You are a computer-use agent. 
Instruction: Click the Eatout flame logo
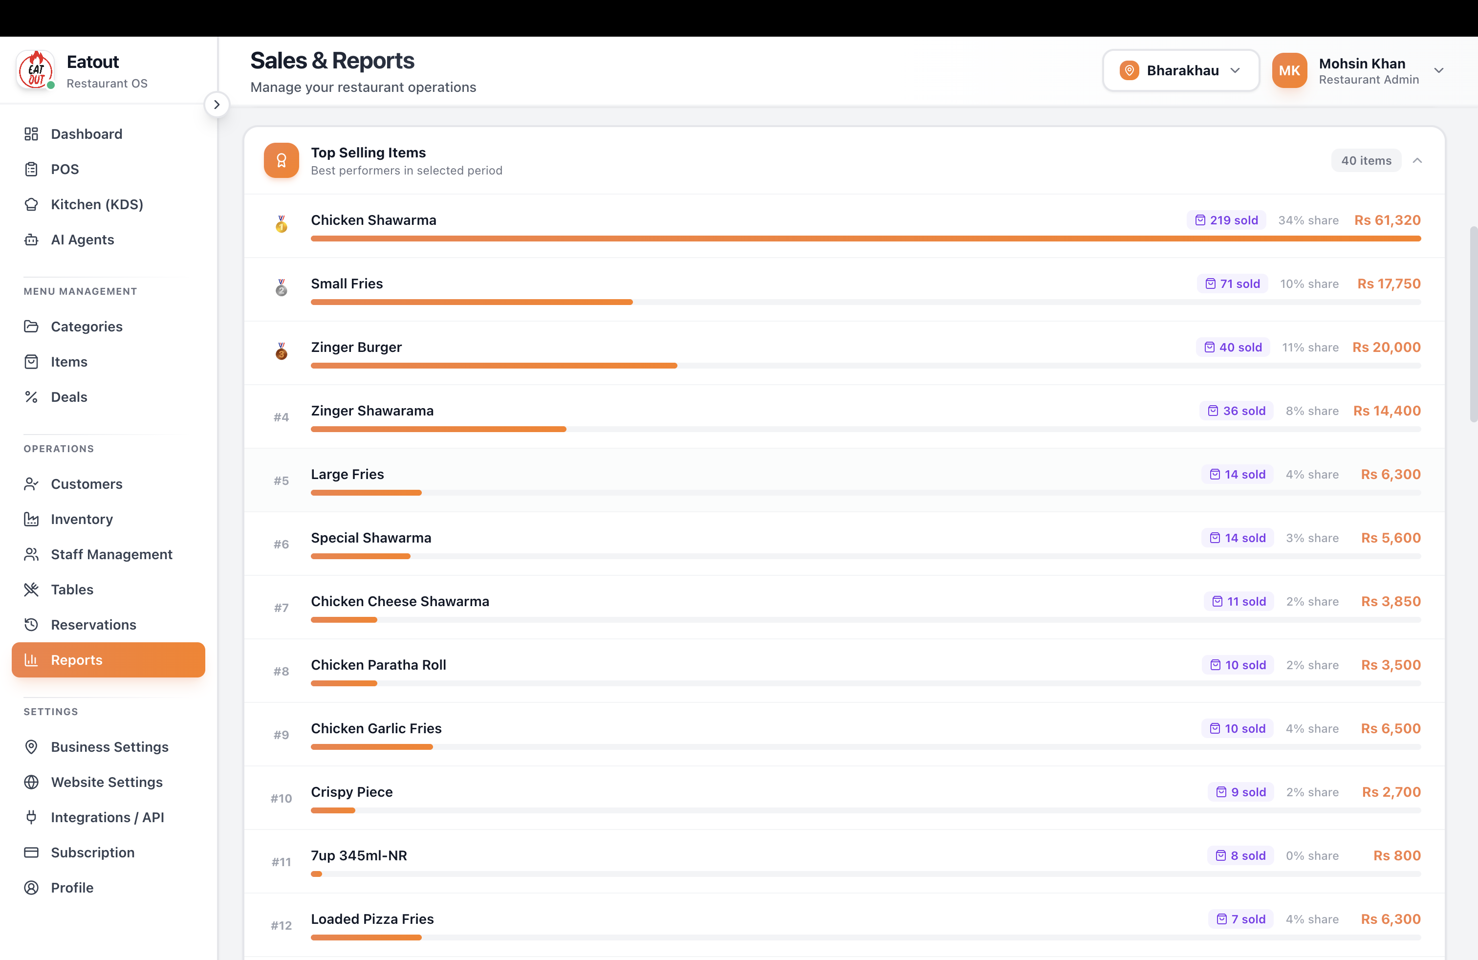tap(35, 69)
